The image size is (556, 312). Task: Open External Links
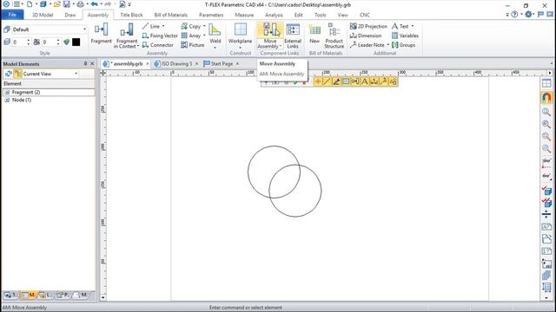pyautogui.click(x=293, y=36)
